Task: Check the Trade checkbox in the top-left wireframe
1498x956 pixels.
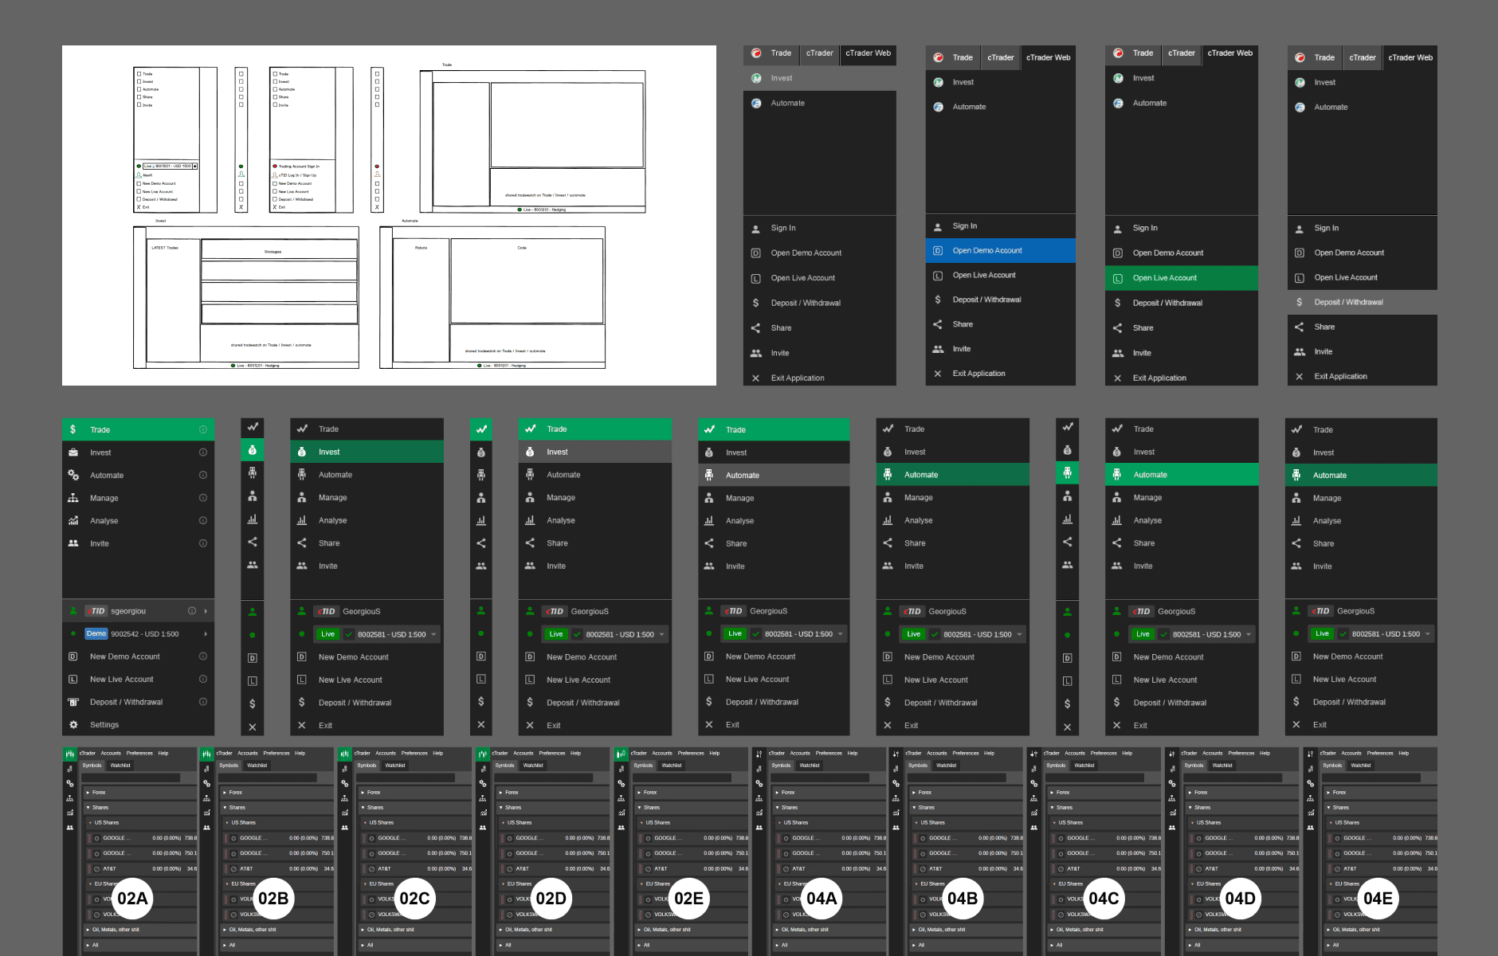Action: (x=139, y=72)
